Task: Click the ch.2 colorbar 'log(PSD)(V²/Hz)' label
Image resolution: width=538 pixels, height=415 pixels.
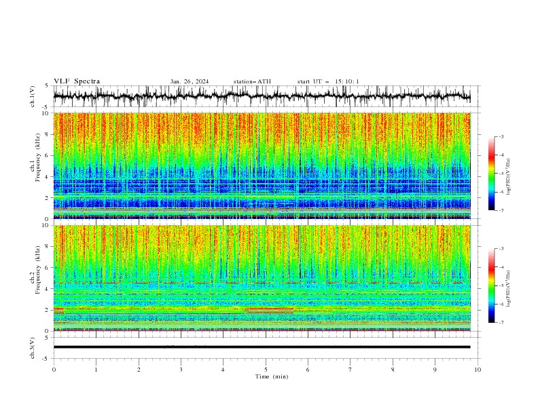Action: [x=509, y=288]
